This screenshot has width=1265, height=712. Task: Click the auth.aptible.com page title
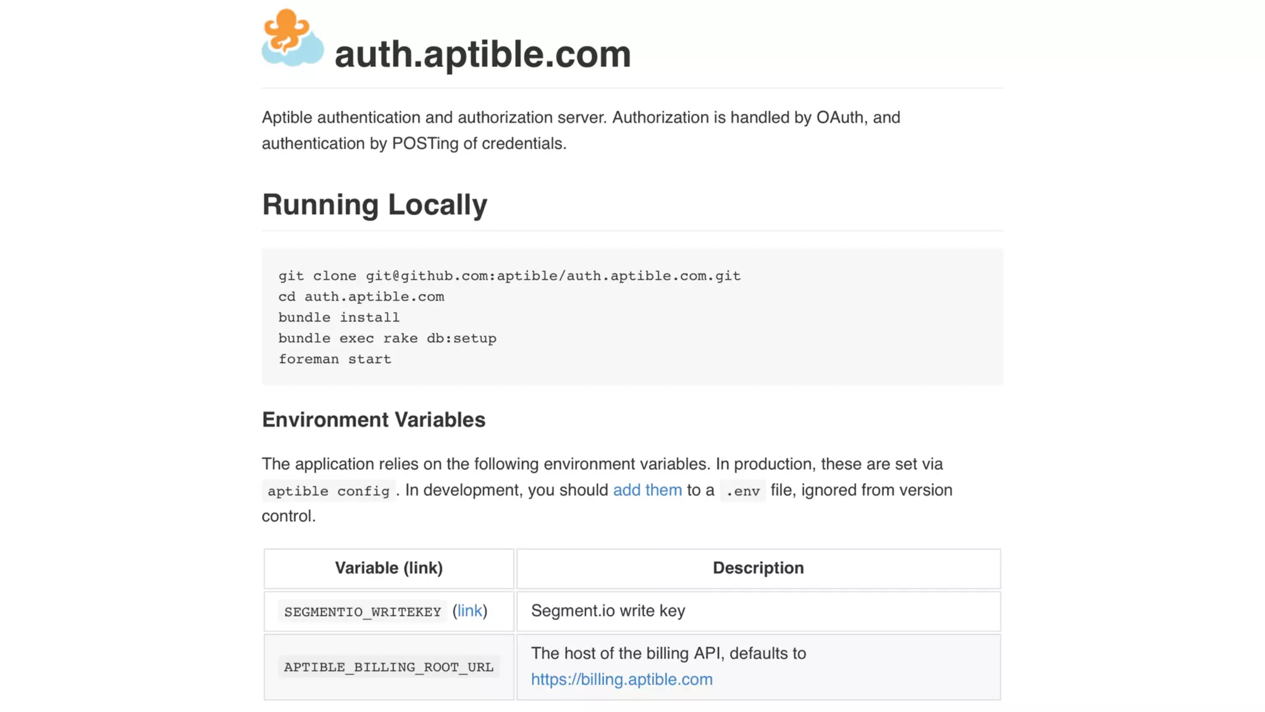(x=482, y=54)
